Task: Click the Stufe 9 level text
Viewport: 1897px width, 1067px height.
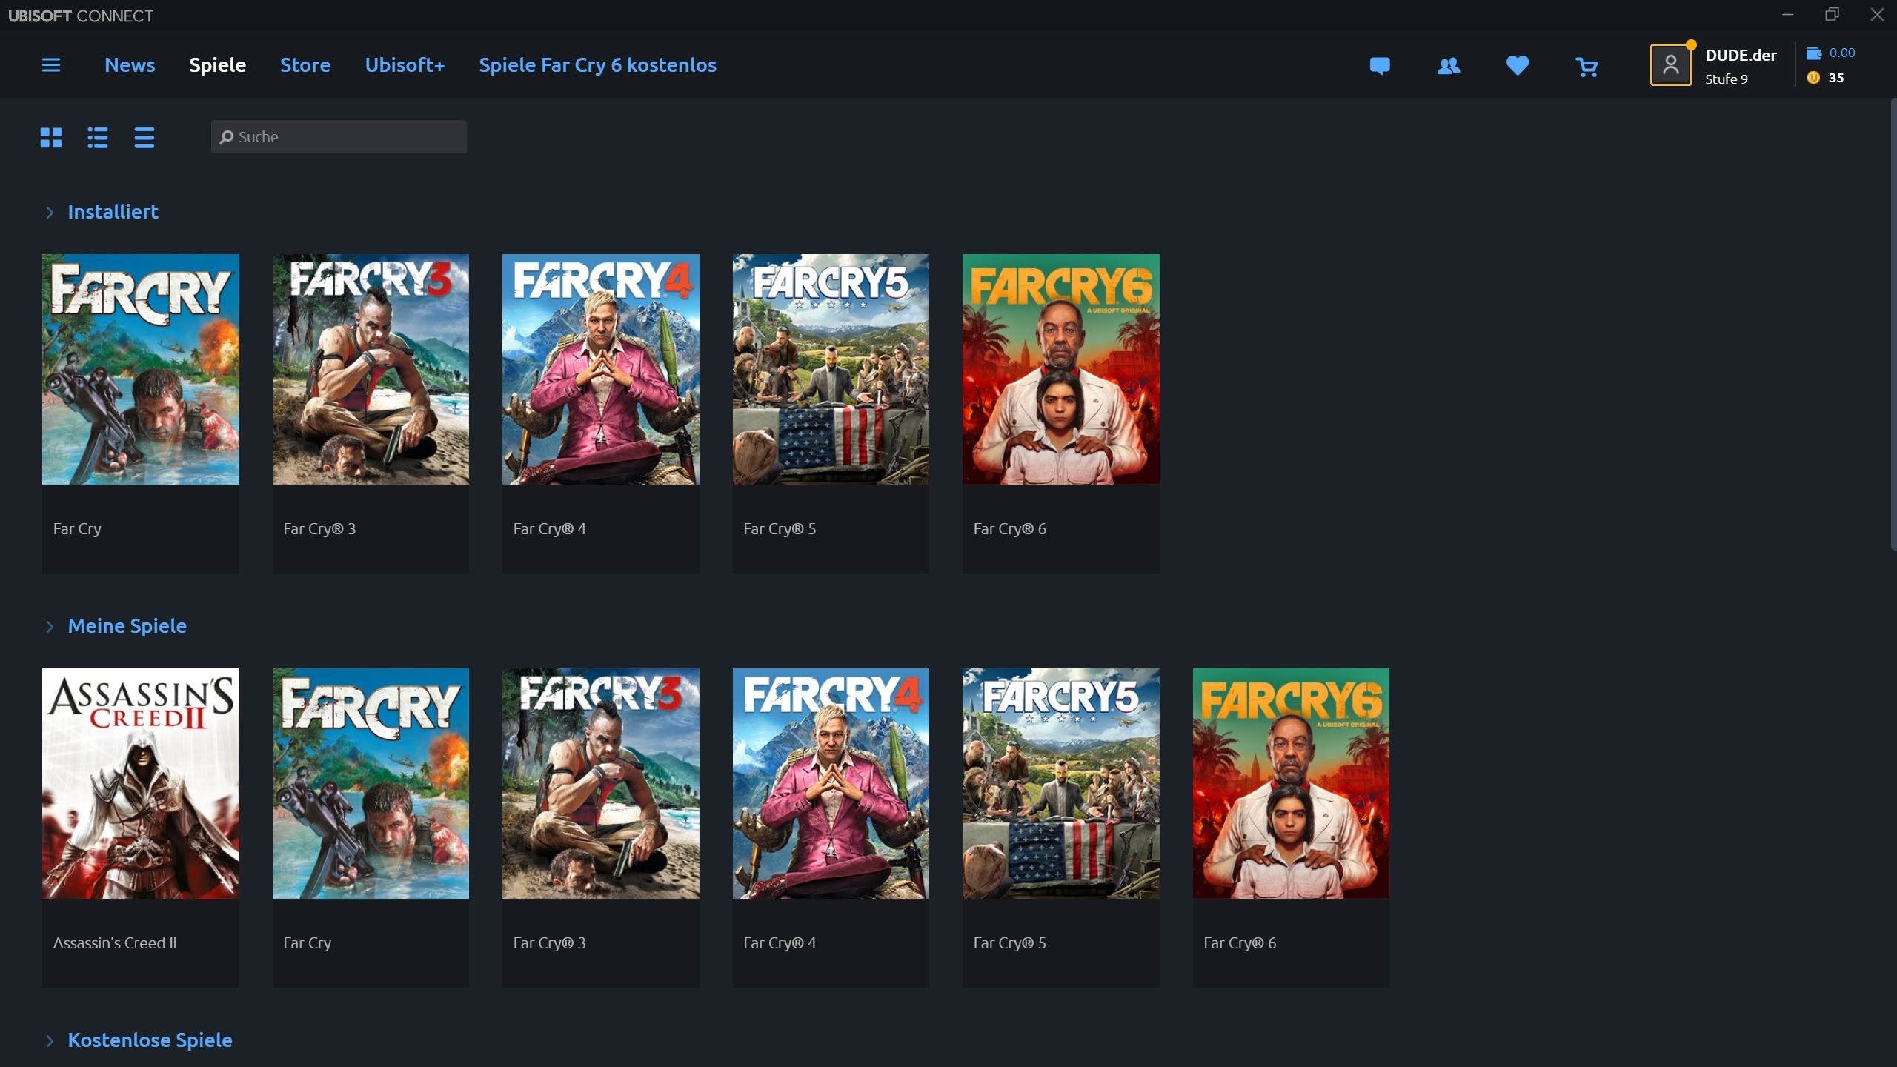Action: [x=1726, y=79]
